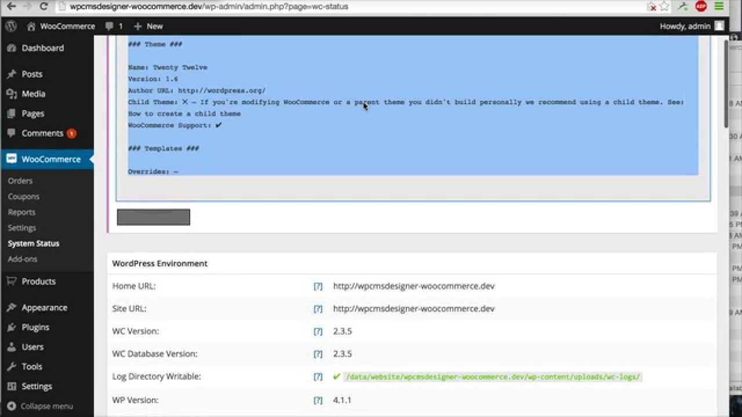Select the Home URL value text

pos(414,286)
